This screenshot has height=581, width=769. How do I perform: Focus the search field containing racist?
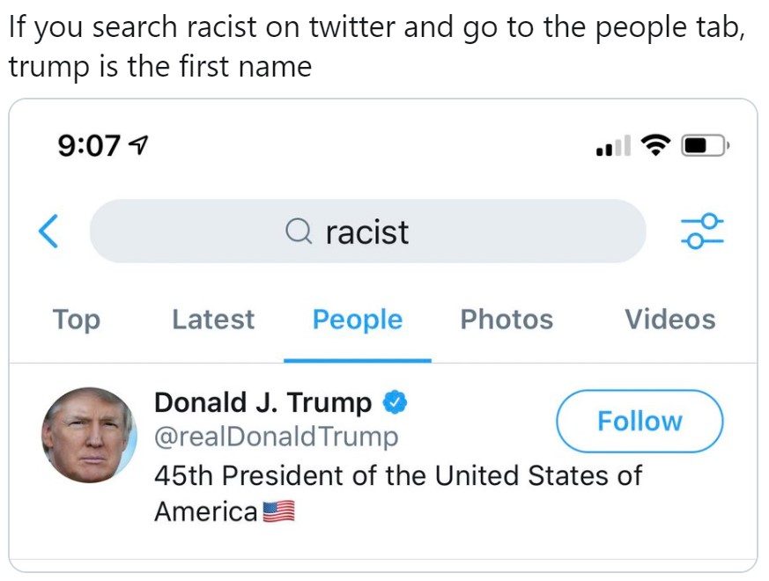[368, 231]
